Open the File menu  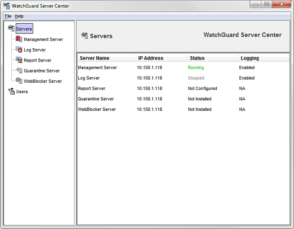point(8,16)
